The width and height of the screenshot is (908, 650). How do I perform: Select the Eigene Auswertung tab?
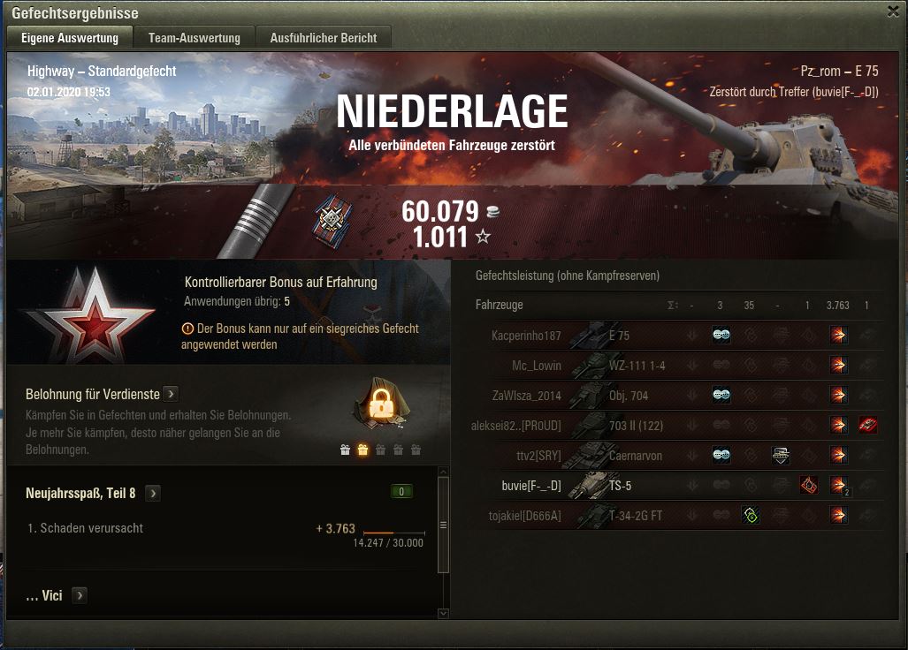click(70, 38)
